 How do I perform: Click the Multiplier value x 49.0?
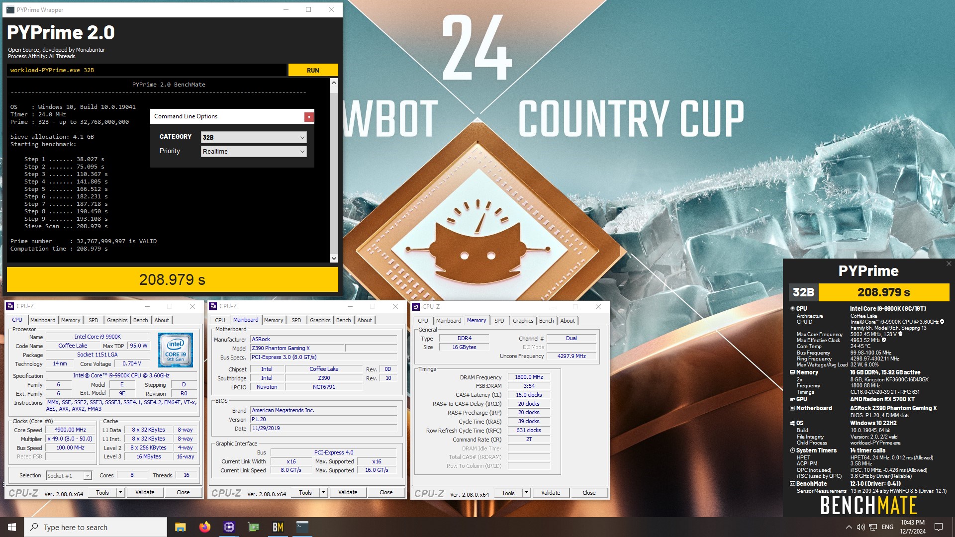70,439
